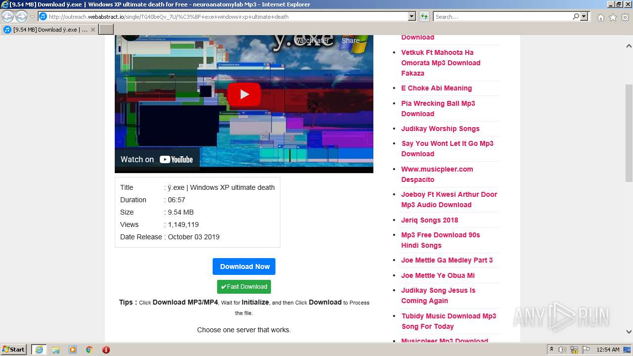
Task: Click the scrollbar down arrow
Action: [629, 332]
